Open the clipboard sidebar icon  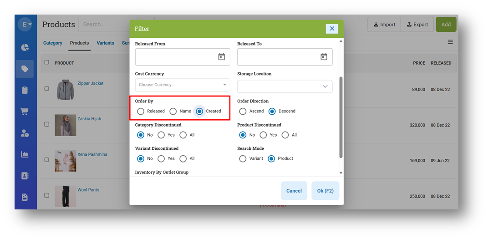25,90
